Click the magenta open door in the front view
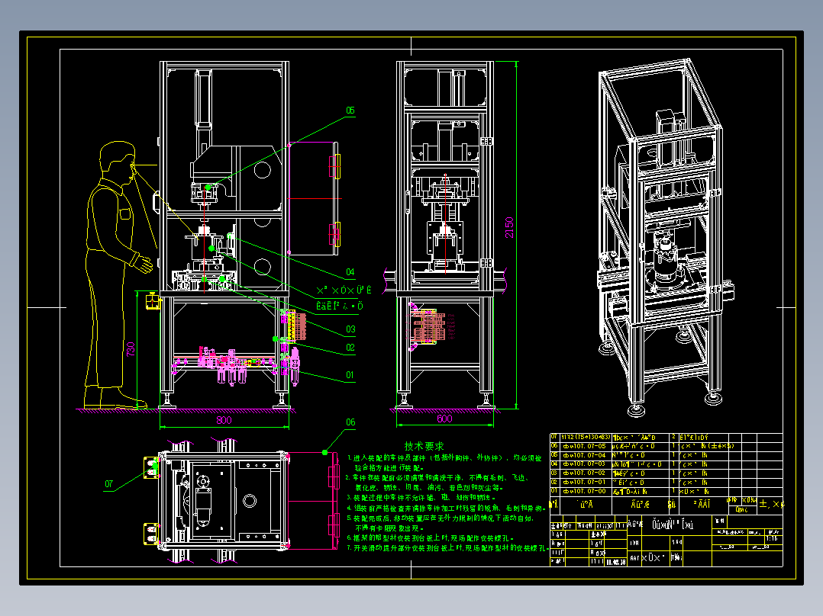 pos(314,198)
